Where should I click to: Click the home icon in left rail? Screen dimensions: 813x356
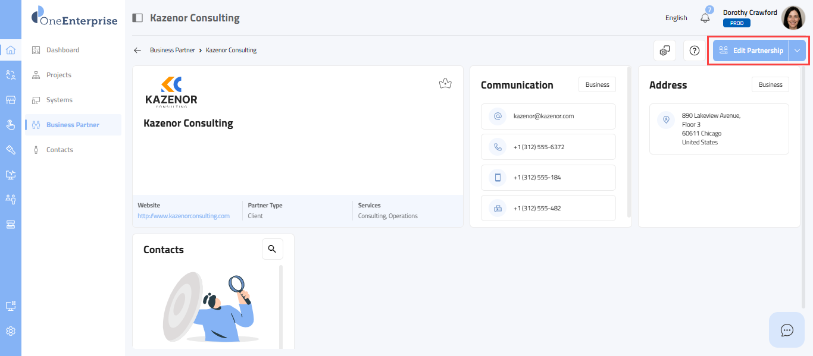pyautogui.click(x=11, y=50)
